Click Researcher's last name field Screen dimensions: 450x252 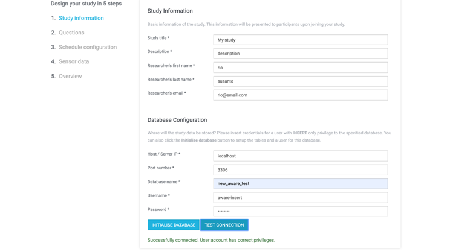point(301,81)
